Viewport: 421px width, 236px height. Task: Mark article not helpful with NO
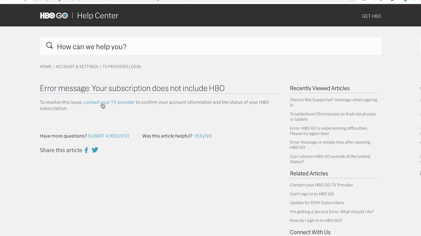(x=208, y=136)
